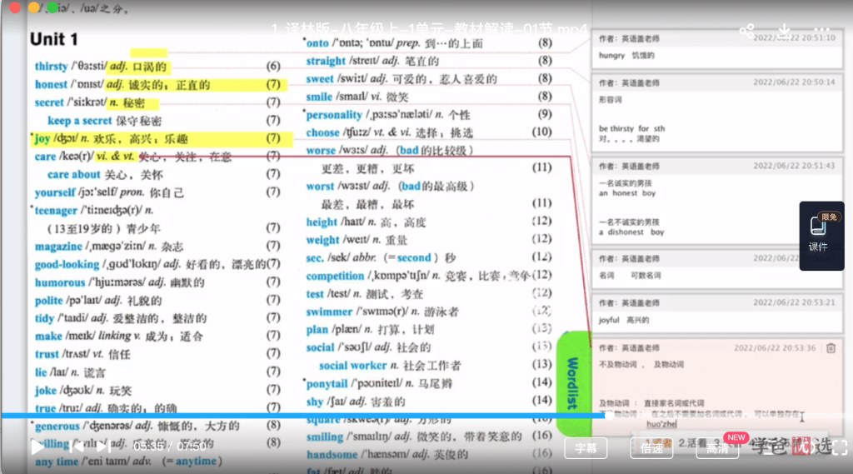This screenshot has height=474, width=853.
Task: Click the download arrow icon
Action: click(784, 31)
